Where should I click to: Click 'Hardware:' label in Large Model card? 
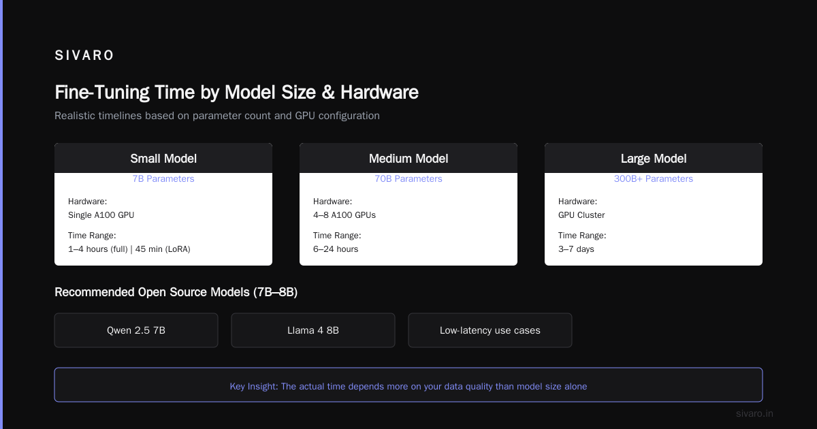click(x=578, y=202)
